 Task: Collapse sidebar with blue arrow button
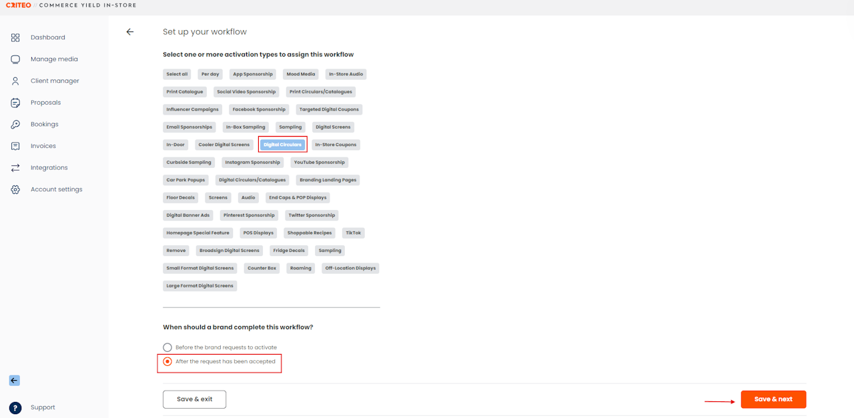coord(14,381)
